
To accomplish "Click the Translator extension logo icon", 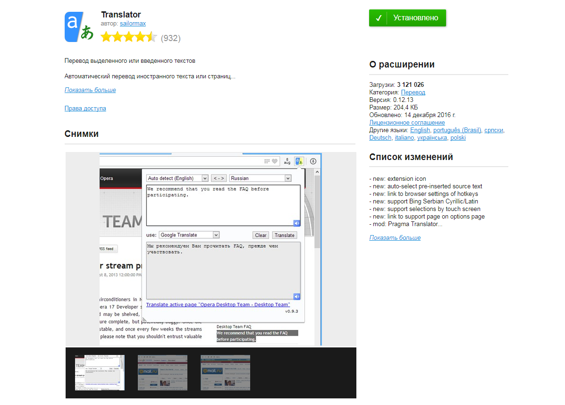I will click(x=79, y=26).
